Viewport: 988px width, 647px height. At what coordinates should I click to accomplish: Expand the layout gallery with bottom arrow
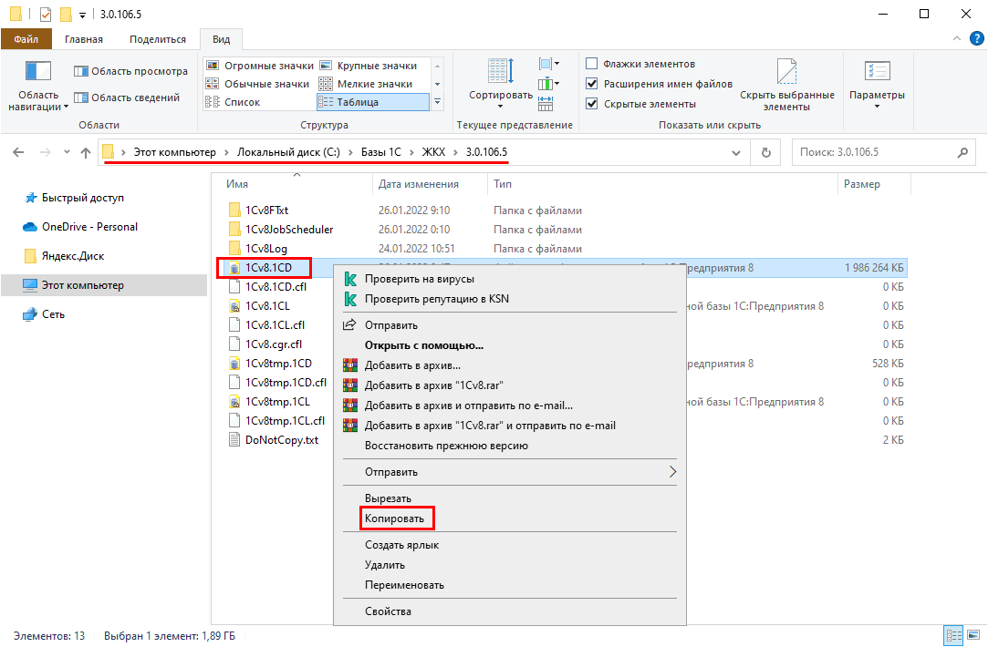coord(437,102)
